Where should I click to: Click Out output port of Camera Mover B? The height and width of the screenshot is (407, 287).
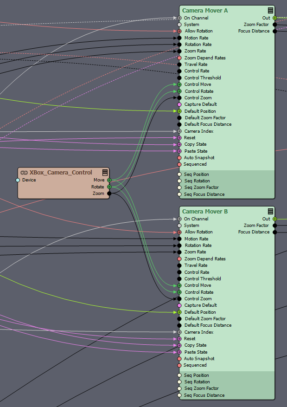(x=274, y=219)
